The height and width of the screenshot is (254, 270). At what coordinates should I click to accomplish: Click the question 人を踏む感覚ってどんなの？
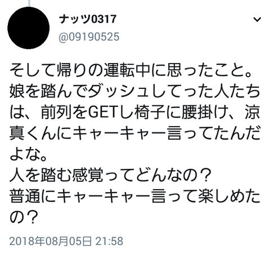click(110, 176)
